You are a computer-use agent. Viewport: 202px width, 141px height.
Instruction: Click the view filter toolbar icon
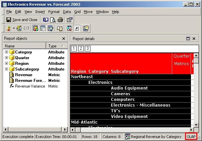pos(51,28)
